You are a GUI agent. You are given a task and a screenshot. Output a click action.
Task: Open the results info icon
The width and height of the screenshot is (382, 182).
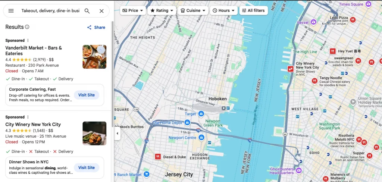coord(27,27)
